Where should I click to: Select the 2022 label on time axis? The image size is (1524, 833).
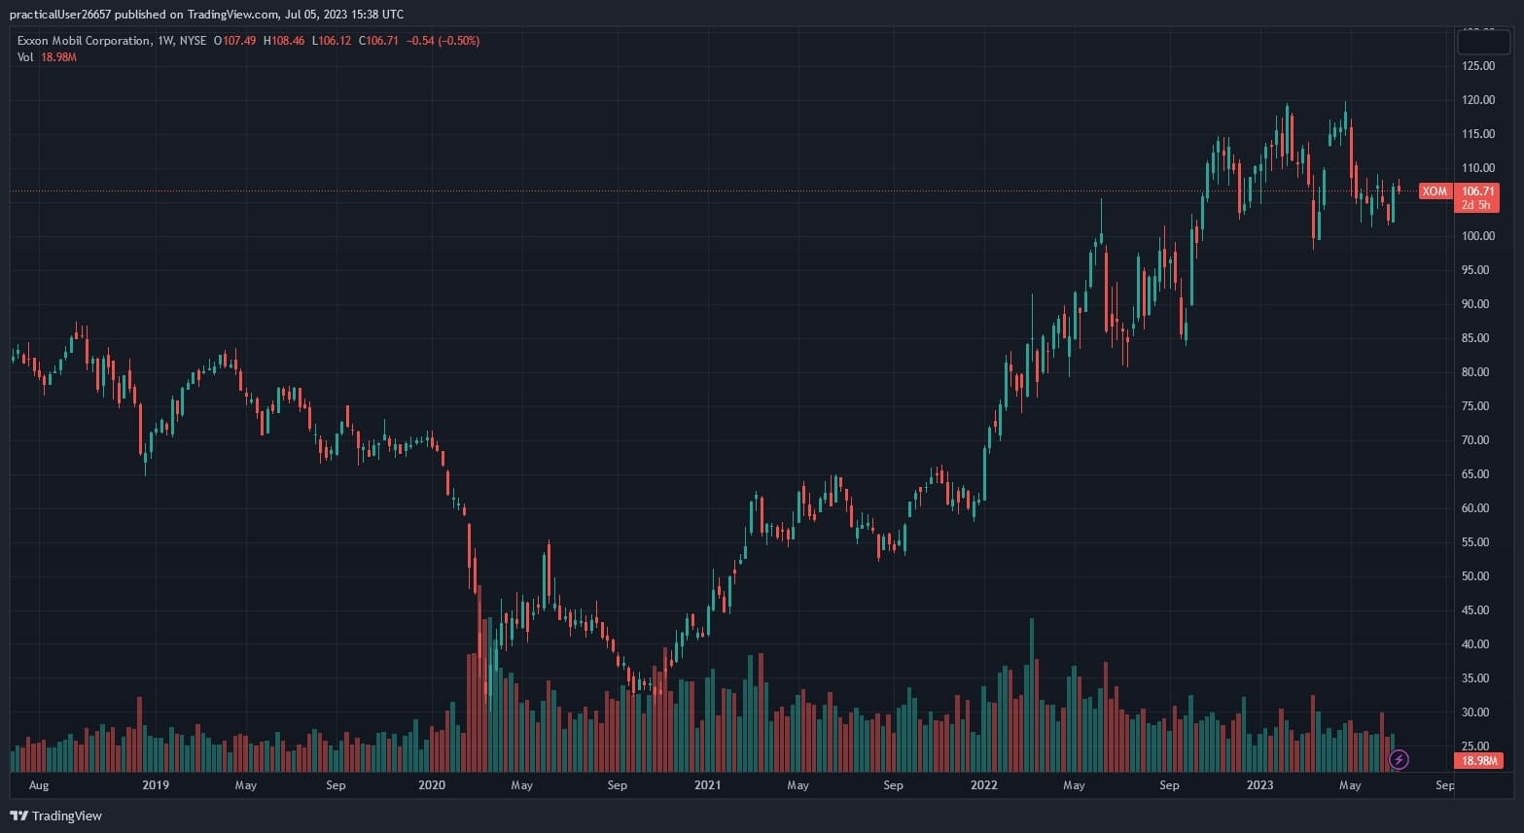tap(983, 785)
